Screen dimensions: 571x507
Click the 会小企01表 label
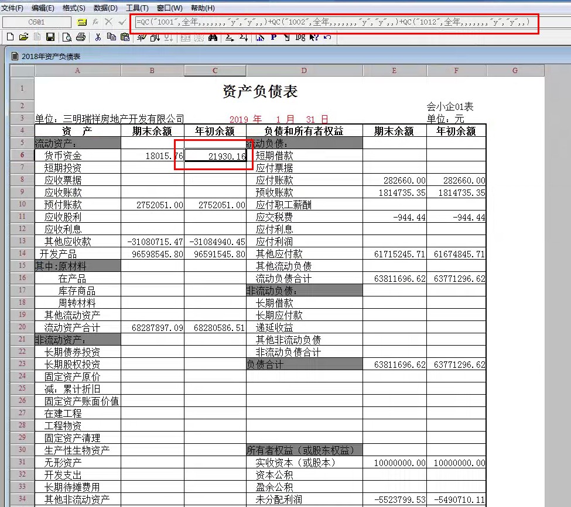coord(450,106)
